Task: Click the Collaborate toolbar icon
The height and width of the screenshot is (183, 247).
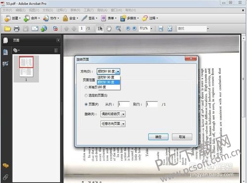Action: pyautogui.click(x=46, y=18)
